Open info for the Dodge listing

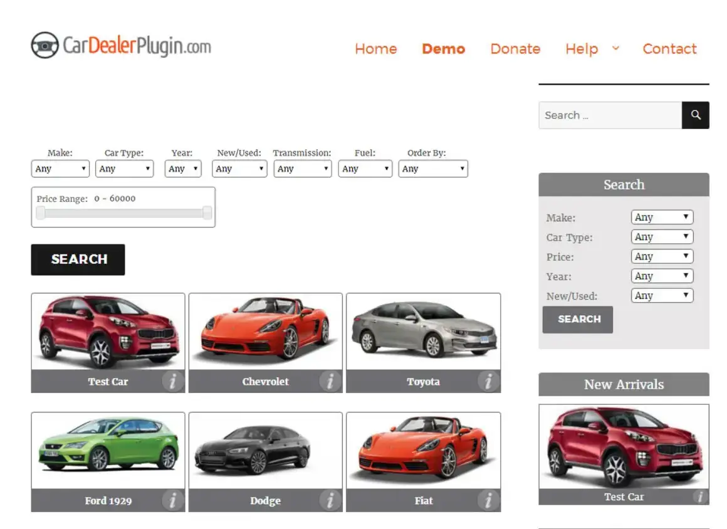330,500
